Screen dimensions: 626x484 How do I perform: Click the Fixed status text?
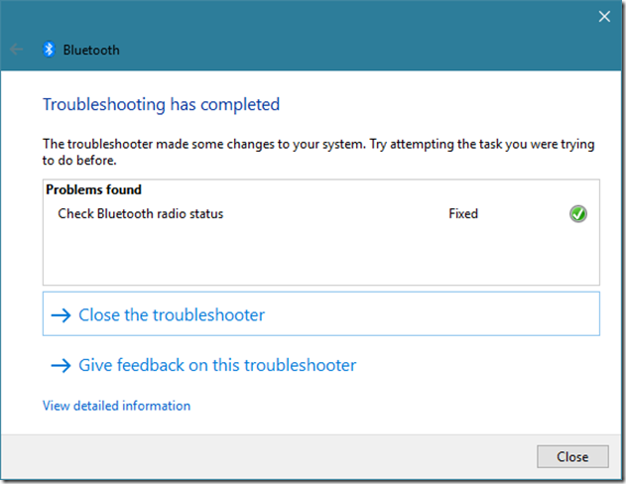(x=463, y=214)
